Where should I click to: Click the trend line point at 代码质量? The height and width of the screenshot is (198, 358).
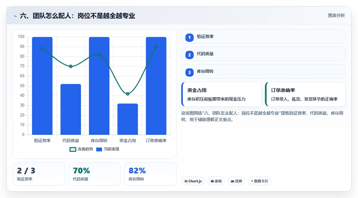71,66
